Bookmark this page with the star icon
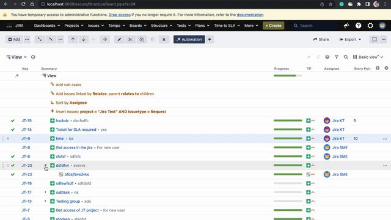391x220 pixels. [331, 4]
